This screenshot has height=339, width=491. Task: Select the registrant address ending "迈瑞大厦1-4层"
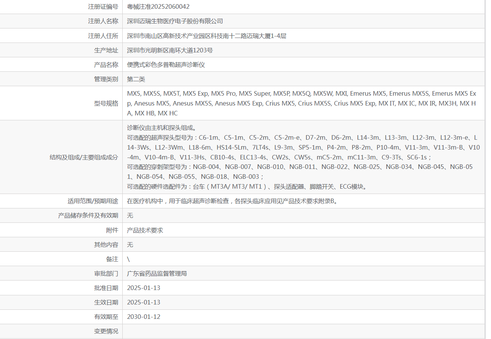(207, 36)
